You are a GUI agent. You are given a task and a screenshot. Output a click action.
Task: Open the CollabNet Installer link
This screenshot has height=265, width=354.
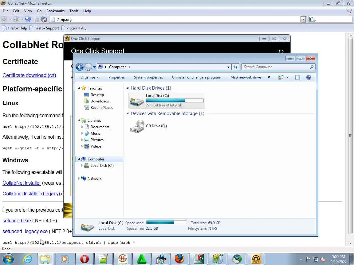(x=22, y=183)
